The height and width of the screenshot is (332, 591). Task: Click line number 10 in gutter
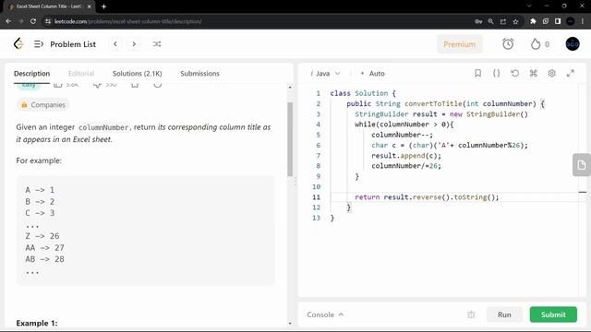(x=316, y=186)
